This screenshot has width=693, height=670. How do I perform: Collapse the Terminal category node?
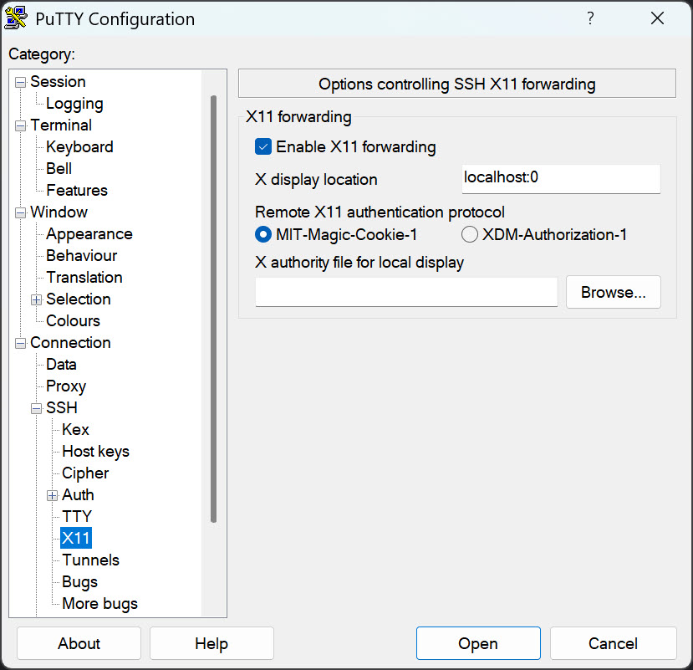(20, 125)
